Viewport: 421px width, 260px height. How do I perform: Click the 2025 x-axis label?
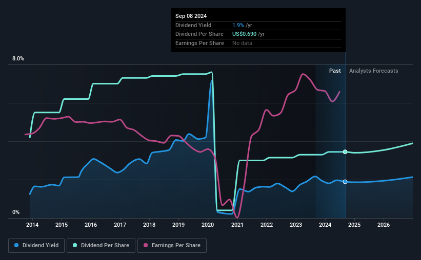[354, 225]
